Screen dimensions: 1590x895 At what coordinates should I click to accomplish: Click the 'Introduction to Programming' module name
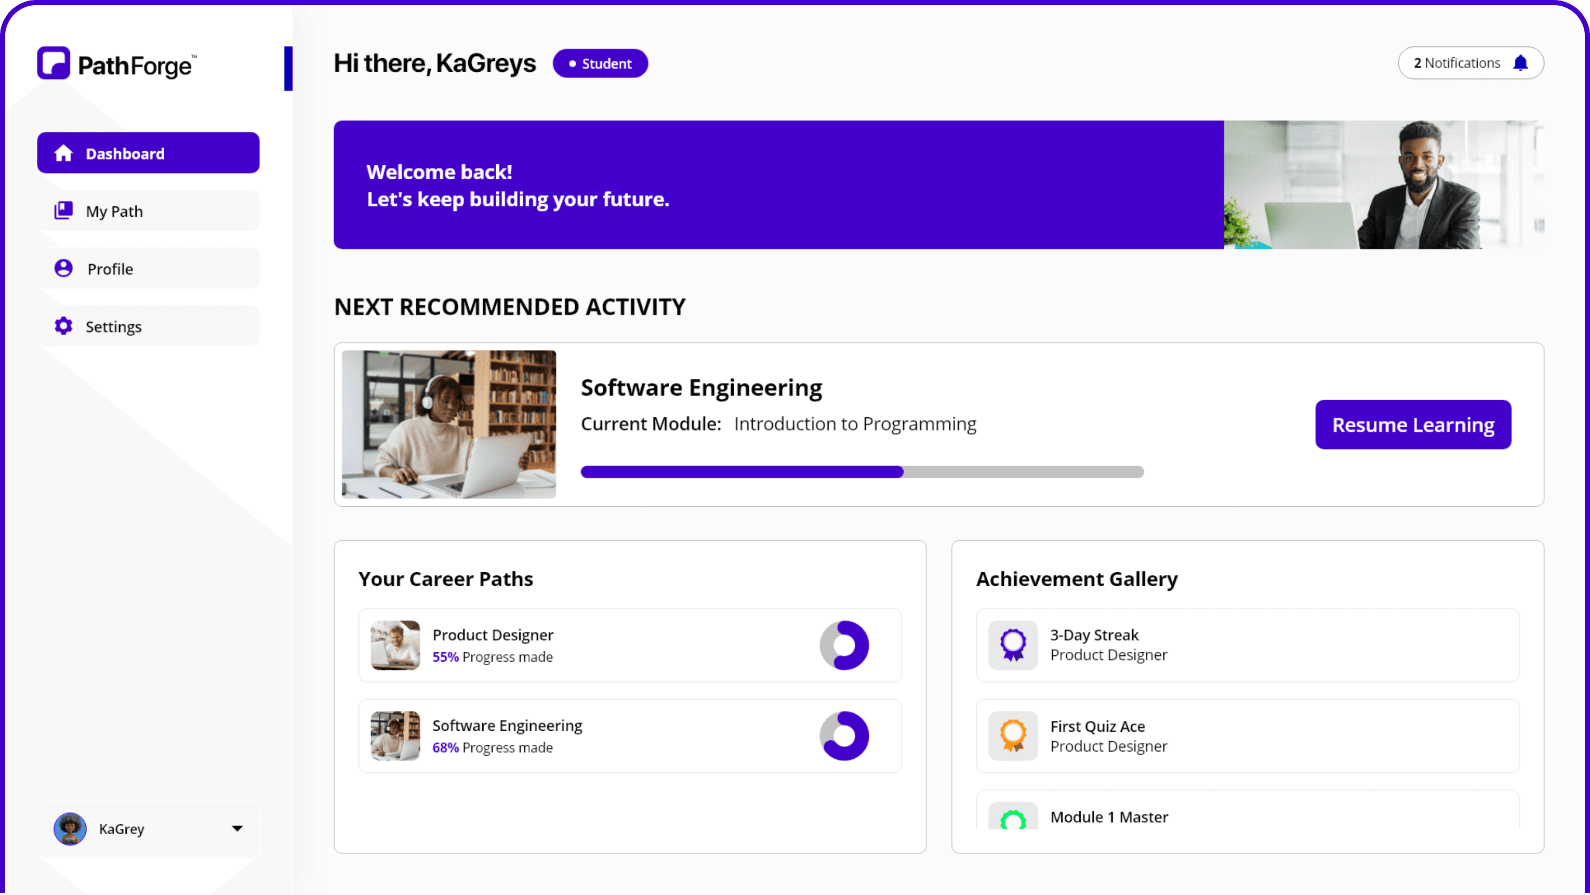point(855,424)
